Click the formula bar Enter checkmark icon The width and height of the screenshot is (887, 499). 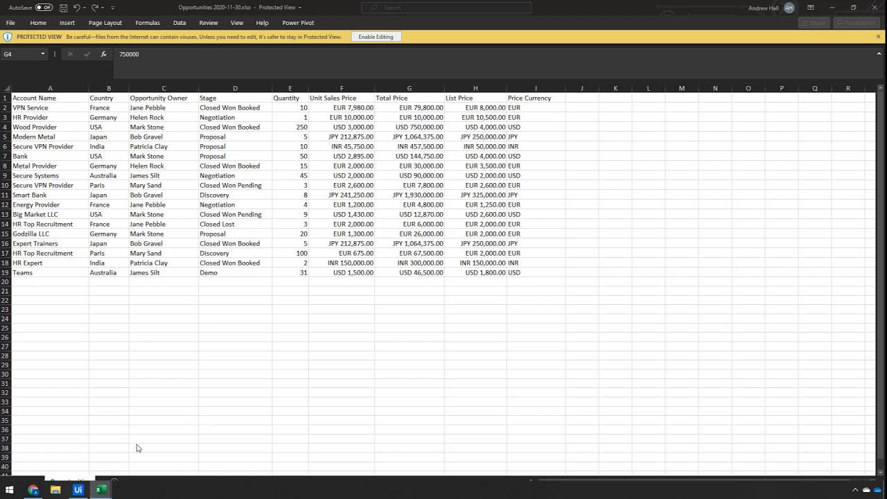87,54
